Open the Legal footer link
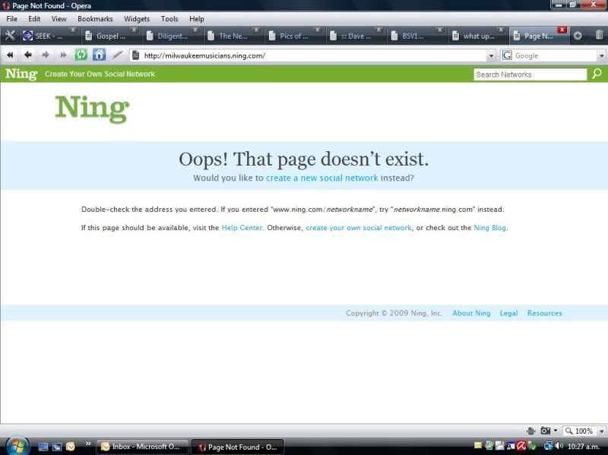Image resolution: width=608 pixels, height=455 pixels. click(x=508, y=313)
